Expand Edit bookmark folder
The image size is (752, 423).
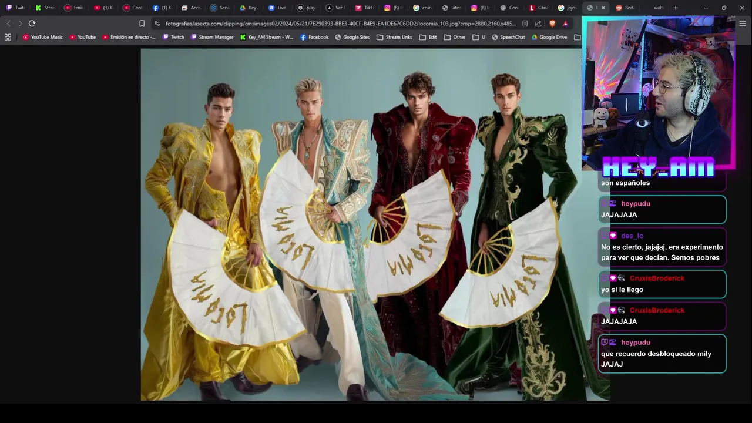point(428,37)
